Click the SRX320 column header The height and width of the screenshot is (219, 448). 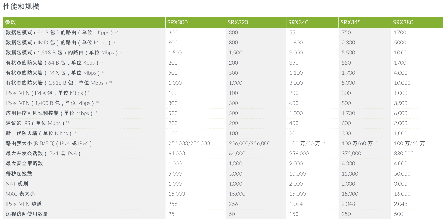pyautogui.click(x=238, y=22)
